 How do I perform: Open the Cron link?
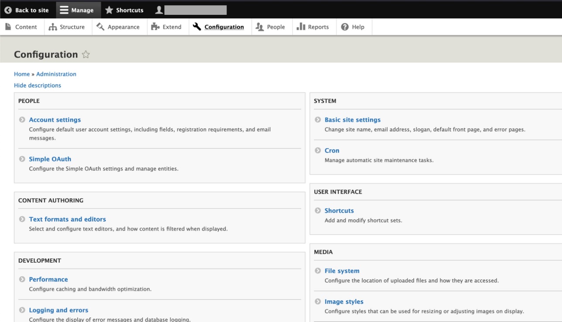click(x=332, y=150)
